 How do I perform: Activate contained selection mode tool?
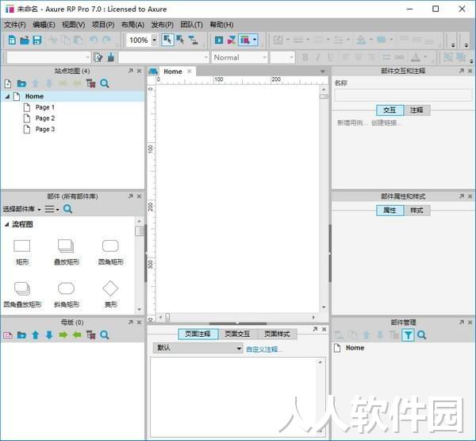click(x=180, y=40)
